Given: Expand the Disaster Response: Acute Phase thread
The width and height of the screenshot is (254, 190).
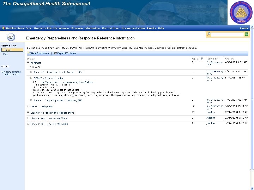Looking at the screenshot, I should pyautogui.click(x=28, y=118).
